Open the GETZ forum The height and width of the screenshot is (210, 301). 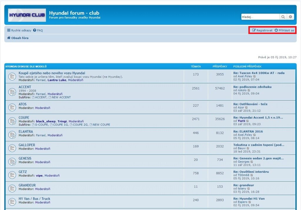click(23, 172)
